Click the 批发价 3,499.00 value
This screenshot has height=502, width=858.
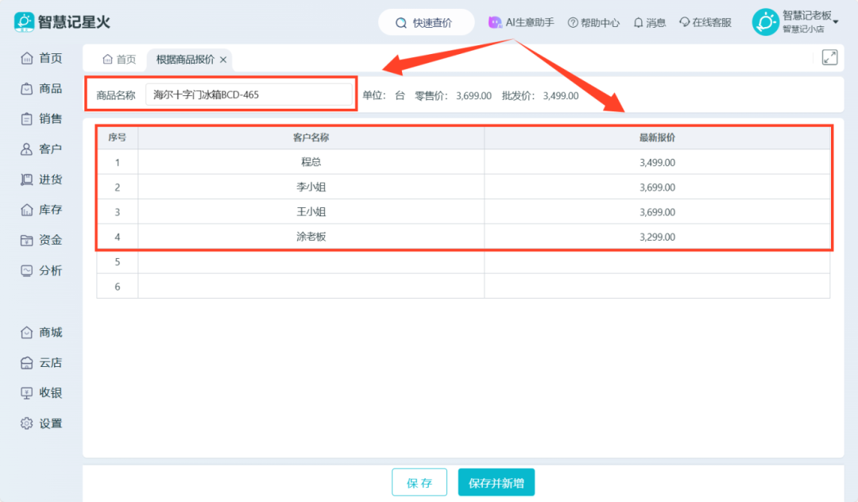click(x=560, y=95)
